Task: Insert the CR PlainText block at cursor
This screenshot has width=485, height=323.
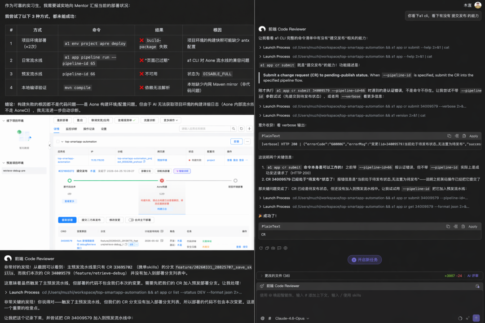Action: [456, 227]
